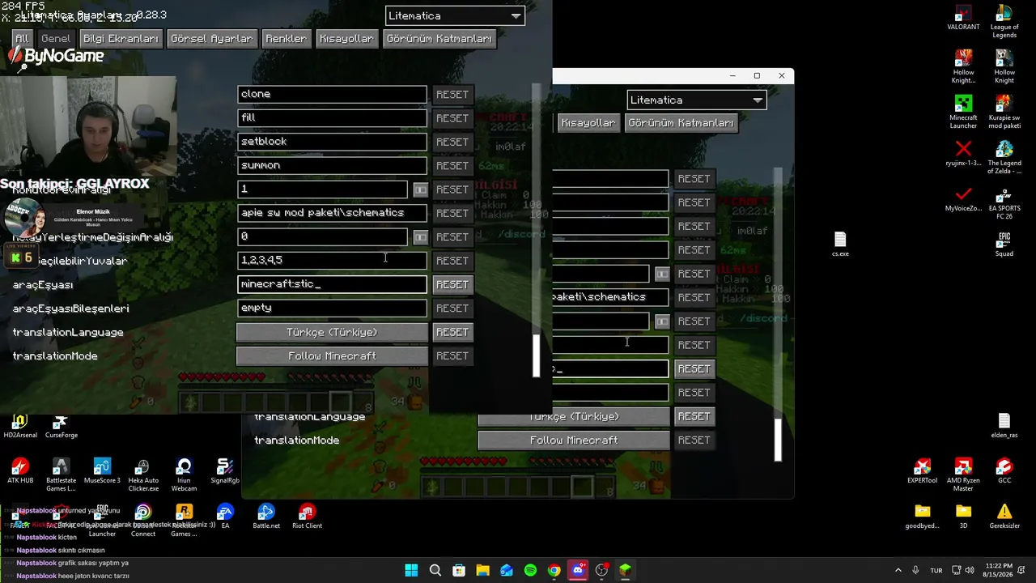Click Follow Minecraft in back window
The width and height of the screenshot is (1036, 583).
pyautogui.click(x=574, y=440)
